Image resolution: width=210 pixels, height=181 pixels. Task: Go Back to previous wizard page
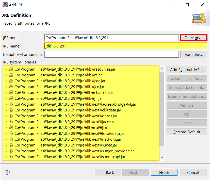[108, 172]
